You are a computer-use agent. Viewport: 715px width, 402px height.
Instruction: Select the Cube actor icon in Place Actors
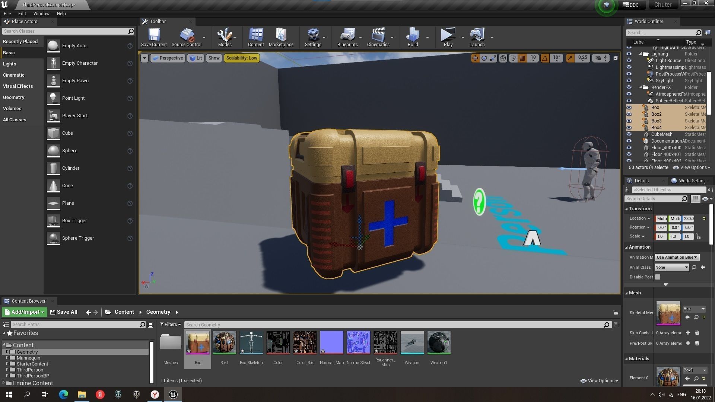53,133
